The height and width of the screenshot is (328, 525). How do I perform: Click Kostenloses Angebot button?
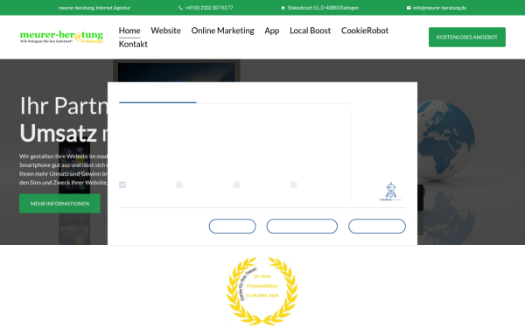point(467,37)
